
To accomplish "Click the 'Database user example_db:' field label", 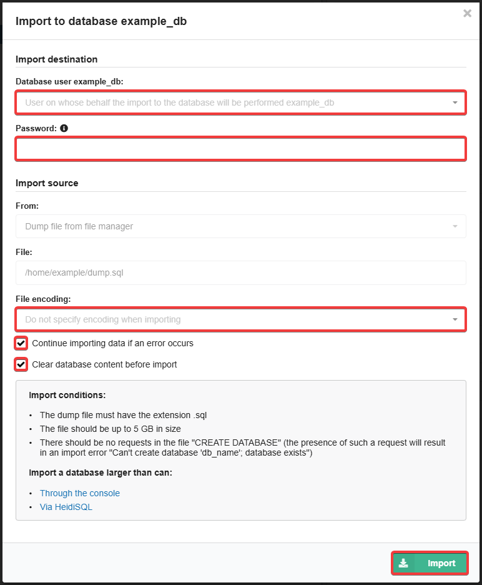I will click(x=69, y=82).
